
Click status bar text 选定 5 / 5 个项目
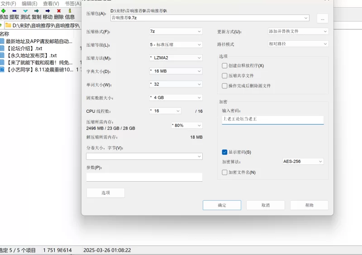[18, 250]
